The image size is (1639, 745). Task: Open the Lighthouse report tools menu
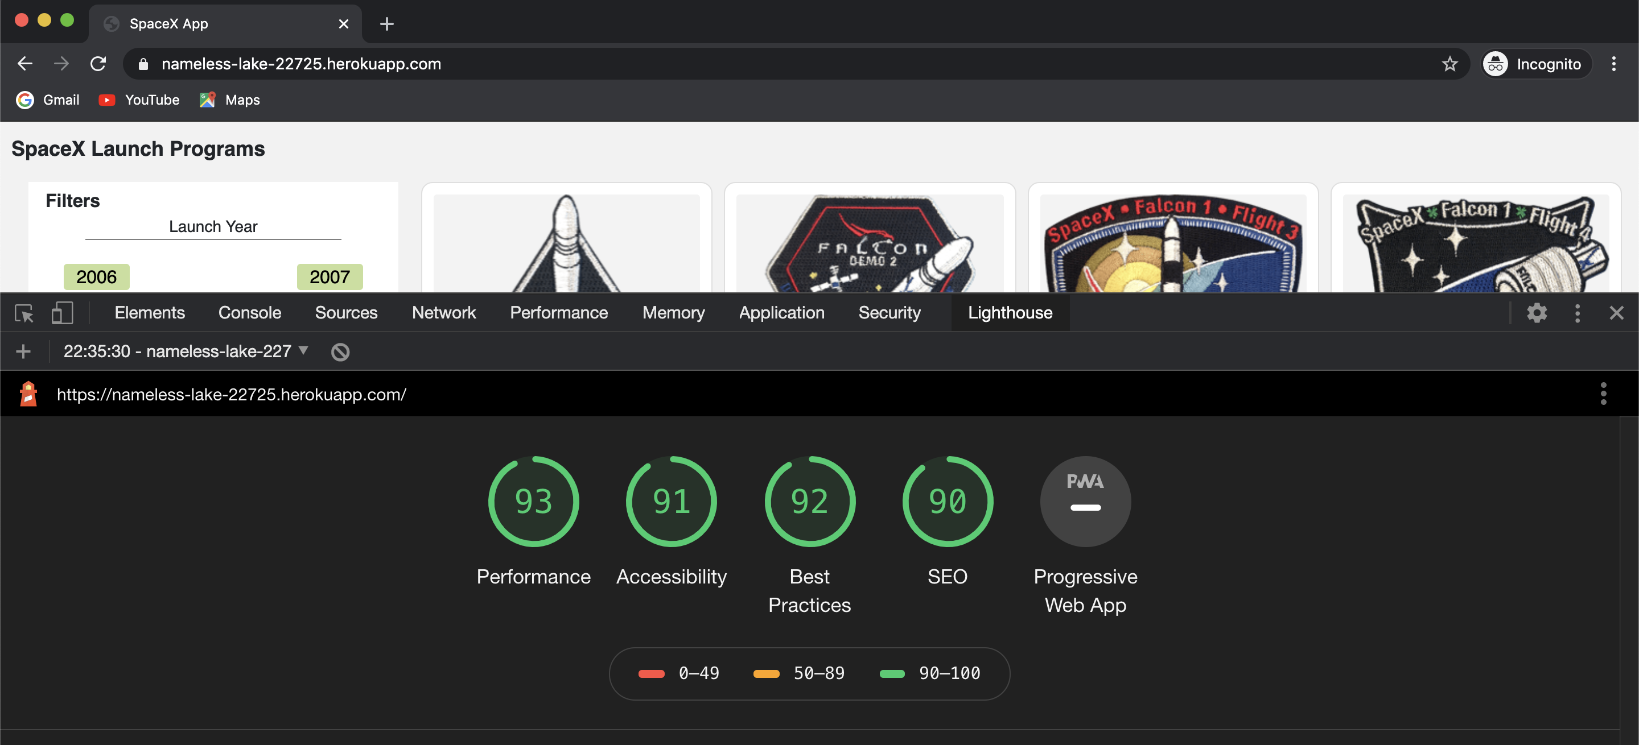point(1603,394)
